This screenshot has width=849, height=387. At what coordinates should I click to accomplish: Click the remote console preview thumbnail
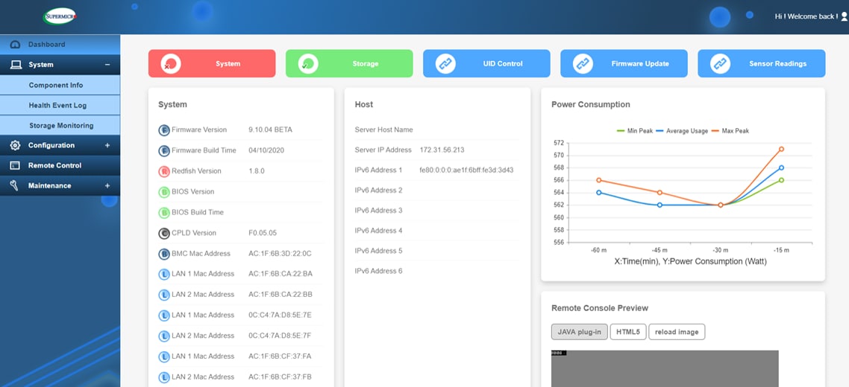tap(664, 368)
